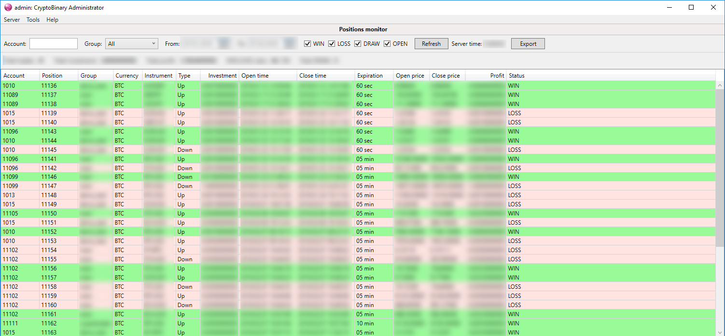The width and height of the screenshot is (725, 336).
Task: Open the Tools menu
Action: (x=33, y=20)
